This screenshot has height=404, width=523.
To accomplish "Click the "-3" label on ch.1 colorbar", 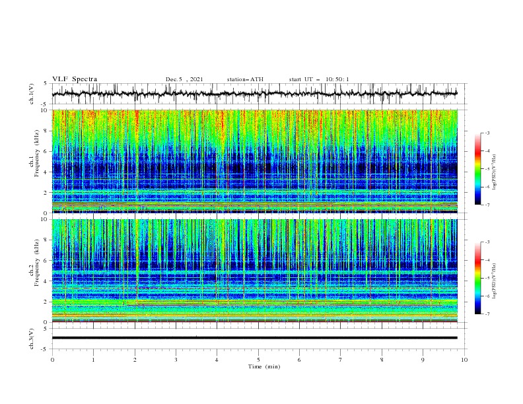I will coord(487,133).
